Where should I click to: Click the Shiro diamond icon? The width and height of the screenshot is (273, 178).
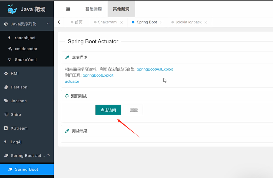[6, 115]
